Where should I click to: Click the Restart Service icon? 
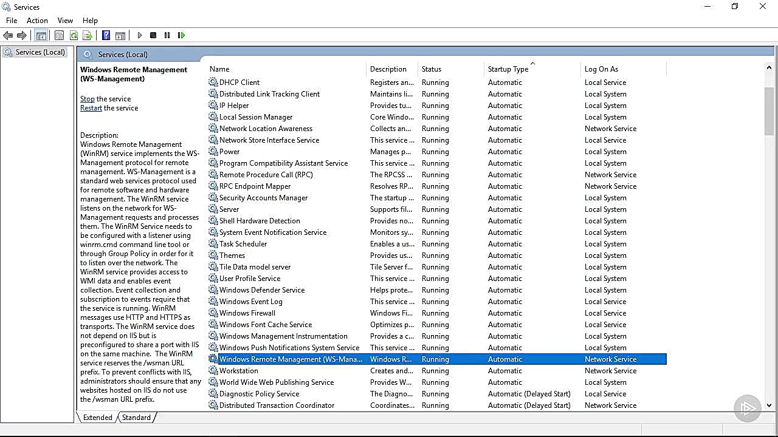(x=181, y=35)
